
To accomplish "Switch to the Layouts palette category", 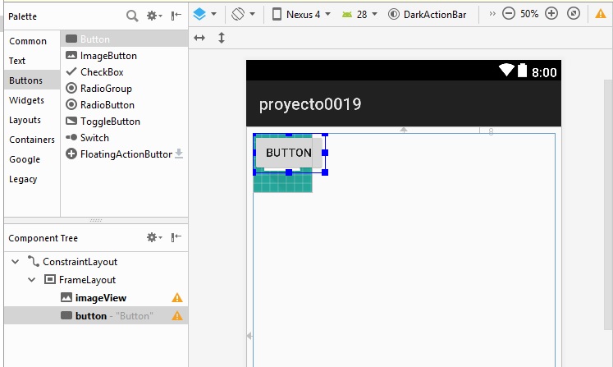I will point(25,120).
